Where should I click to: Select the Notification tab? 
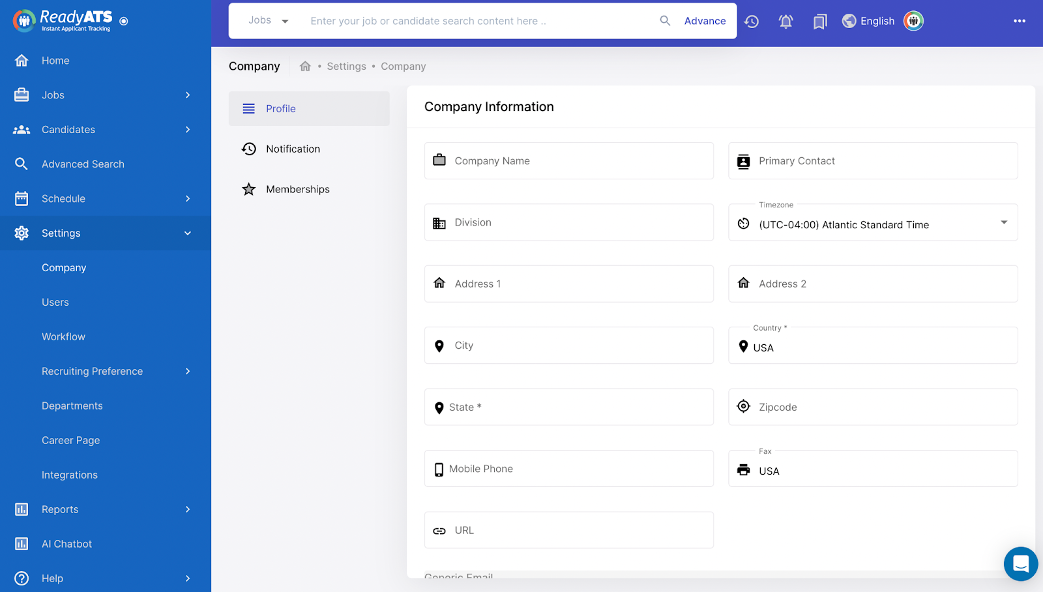point(309,149)
